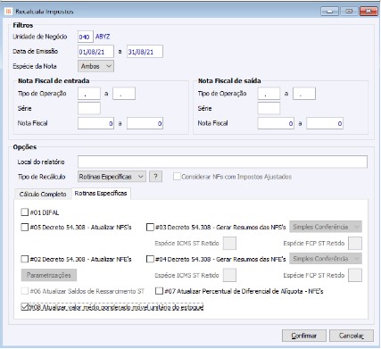The width and height of the screenshot is (381, 349).
Task: Click saída Tipo de Operação end field
Action: pos(304,94)
